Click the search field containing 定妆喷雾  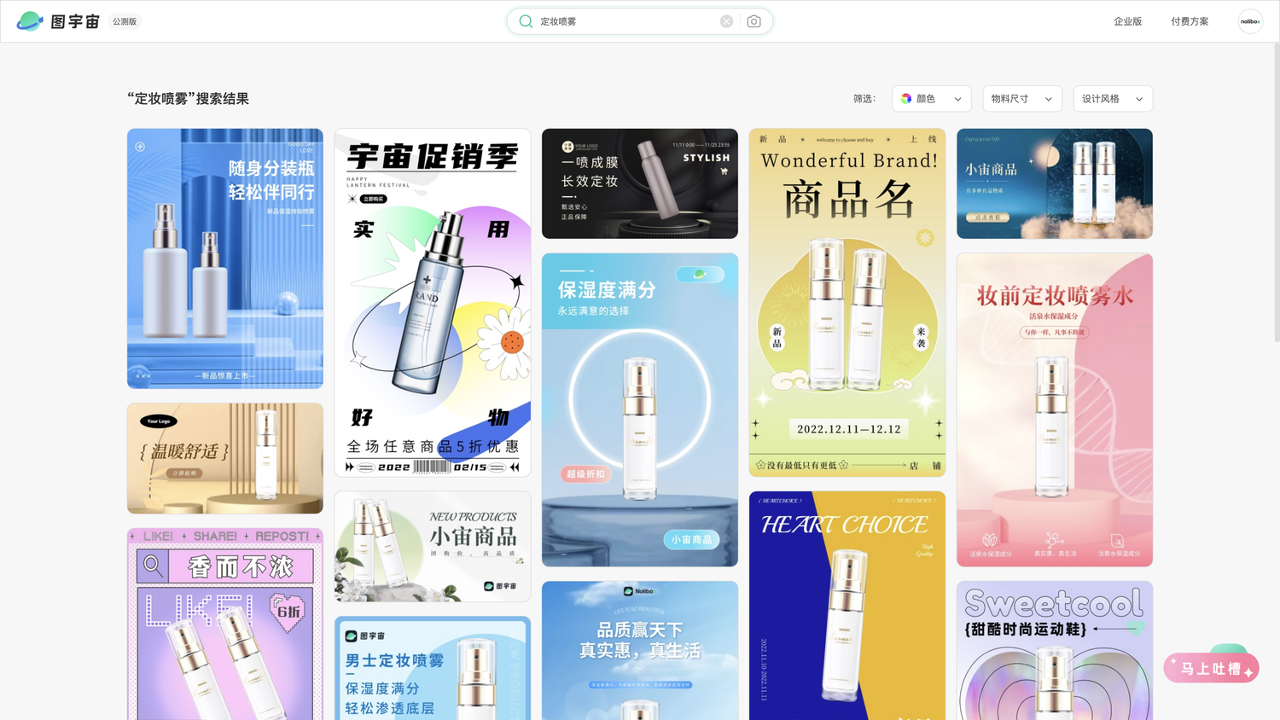coord(640,21)
